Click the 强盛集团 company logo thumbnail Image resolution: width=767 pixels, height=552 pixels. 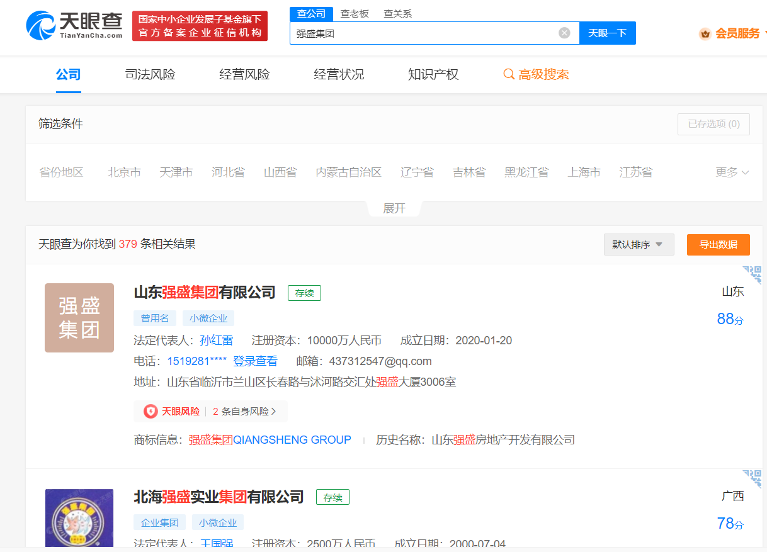tap(79, 318)
